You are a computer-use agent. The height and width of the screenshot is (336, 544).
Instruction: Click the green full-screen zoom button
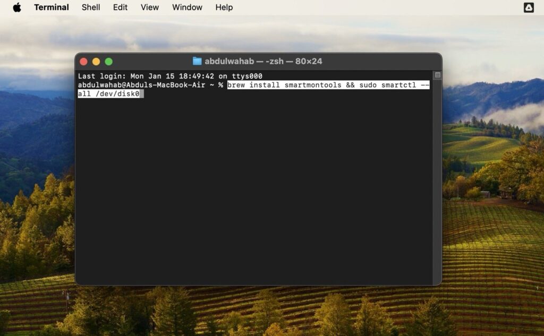click(x=109, y=61)
